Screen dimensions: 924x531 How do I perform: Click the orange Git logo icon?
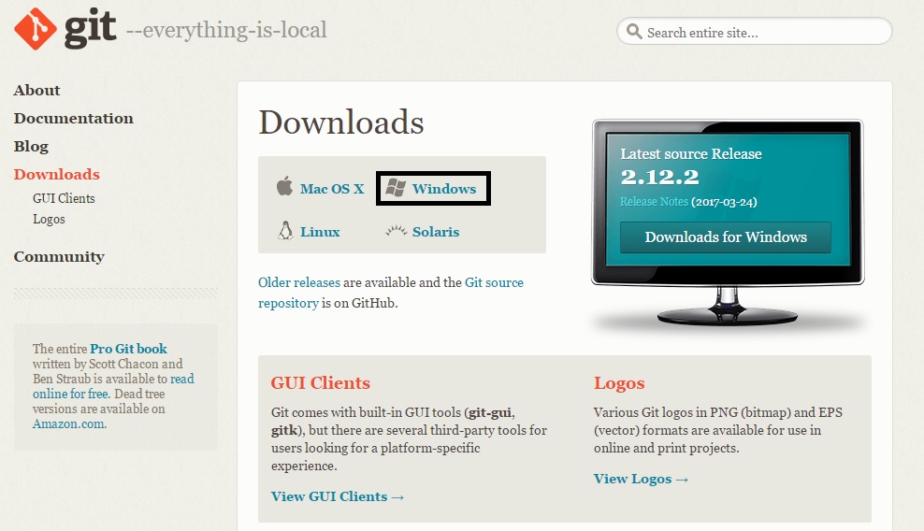click(x=36, y=28)
